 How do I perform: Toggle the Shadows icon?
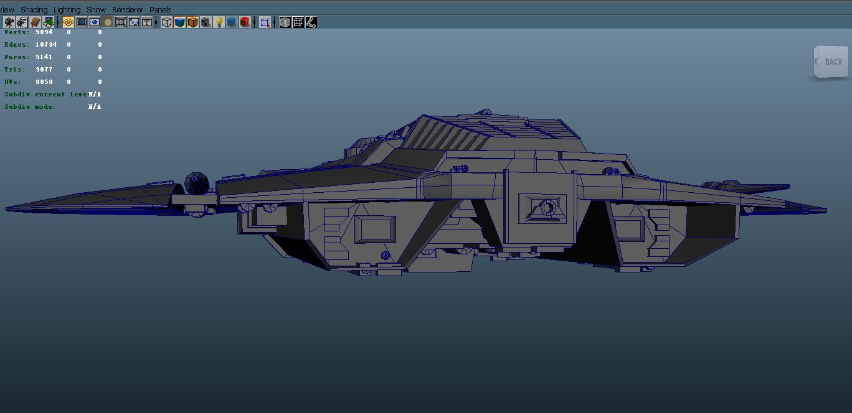coord(232,22)
